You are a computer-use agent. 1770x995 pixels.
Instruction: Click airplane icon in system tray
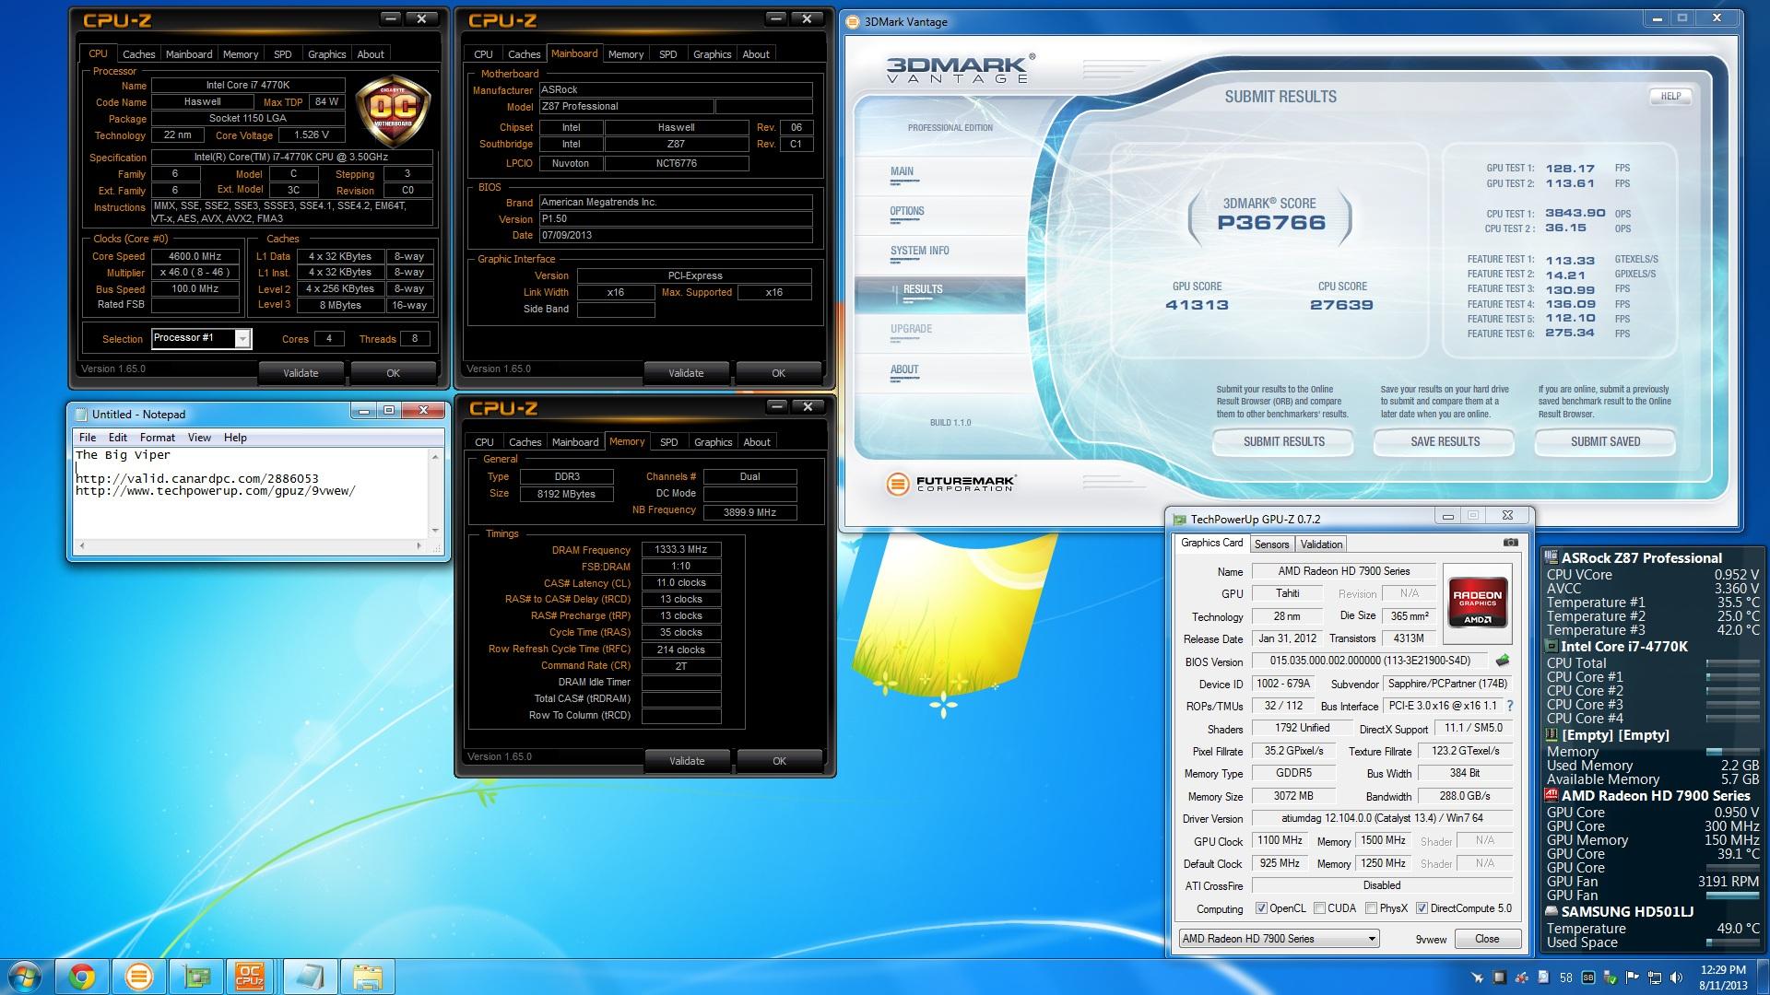pos(1477,977)
